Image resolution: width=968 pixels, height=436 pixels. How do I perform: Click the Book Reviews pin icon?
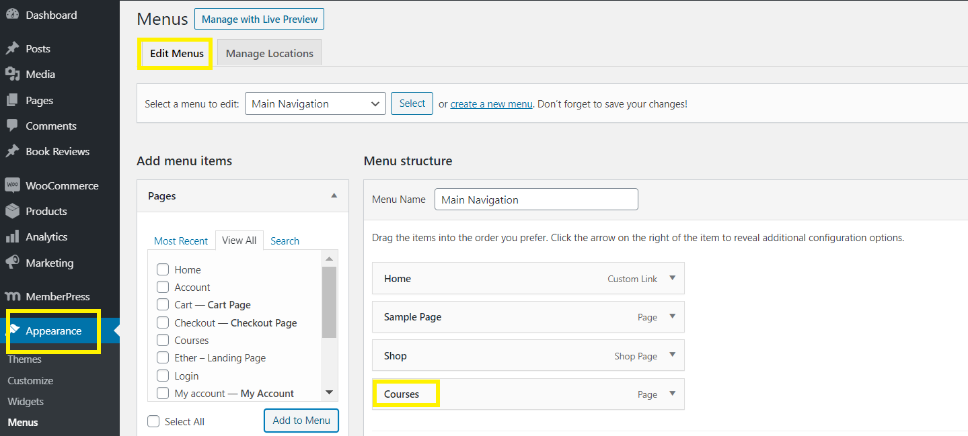point(12,151)
